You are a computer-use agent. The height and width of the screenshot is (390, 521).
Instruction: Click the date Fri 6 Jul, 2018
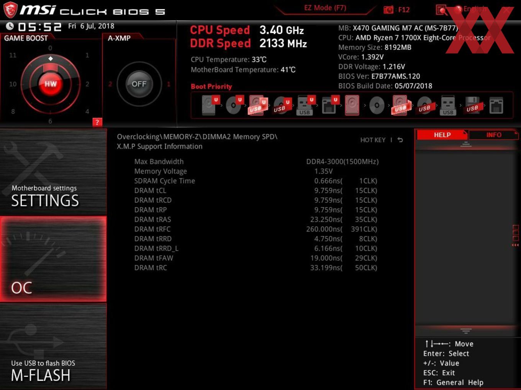click(x=91, y=26)
